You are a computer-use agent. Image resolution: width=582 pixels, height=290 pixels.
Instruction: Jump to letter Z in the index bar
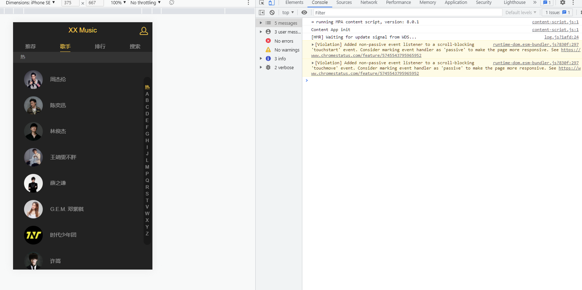[147, 234]
